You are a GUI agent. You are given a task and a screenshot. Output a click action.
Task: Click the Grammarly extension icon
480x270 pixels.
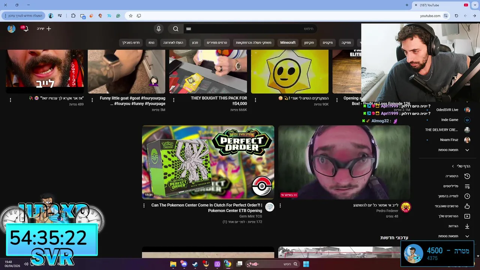point(118,16)
